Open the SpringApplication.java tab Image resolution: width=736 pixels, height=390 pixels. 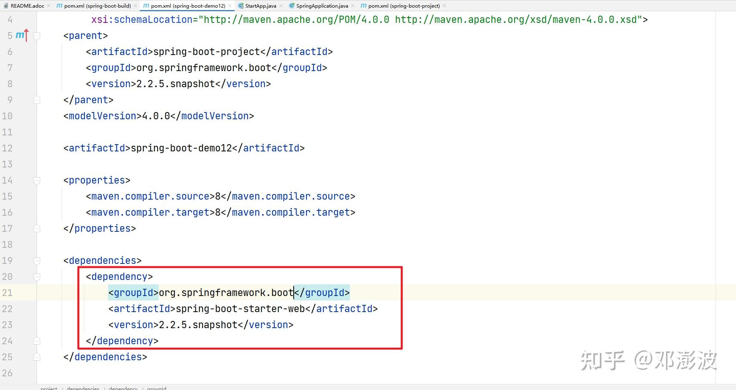[x=322, y=6]
